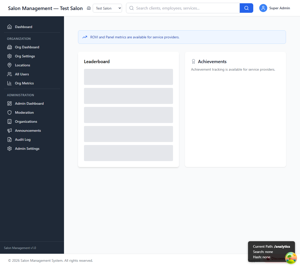This screenshot has height=267, width=300.
Task: Click the Org Settings gear icon
Action: tap(9, 56)
